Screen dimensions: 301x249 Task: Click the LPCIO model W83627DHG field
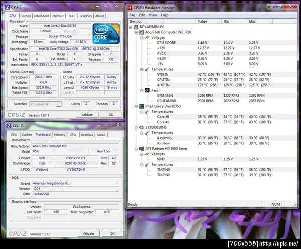[x=76, y=170]
